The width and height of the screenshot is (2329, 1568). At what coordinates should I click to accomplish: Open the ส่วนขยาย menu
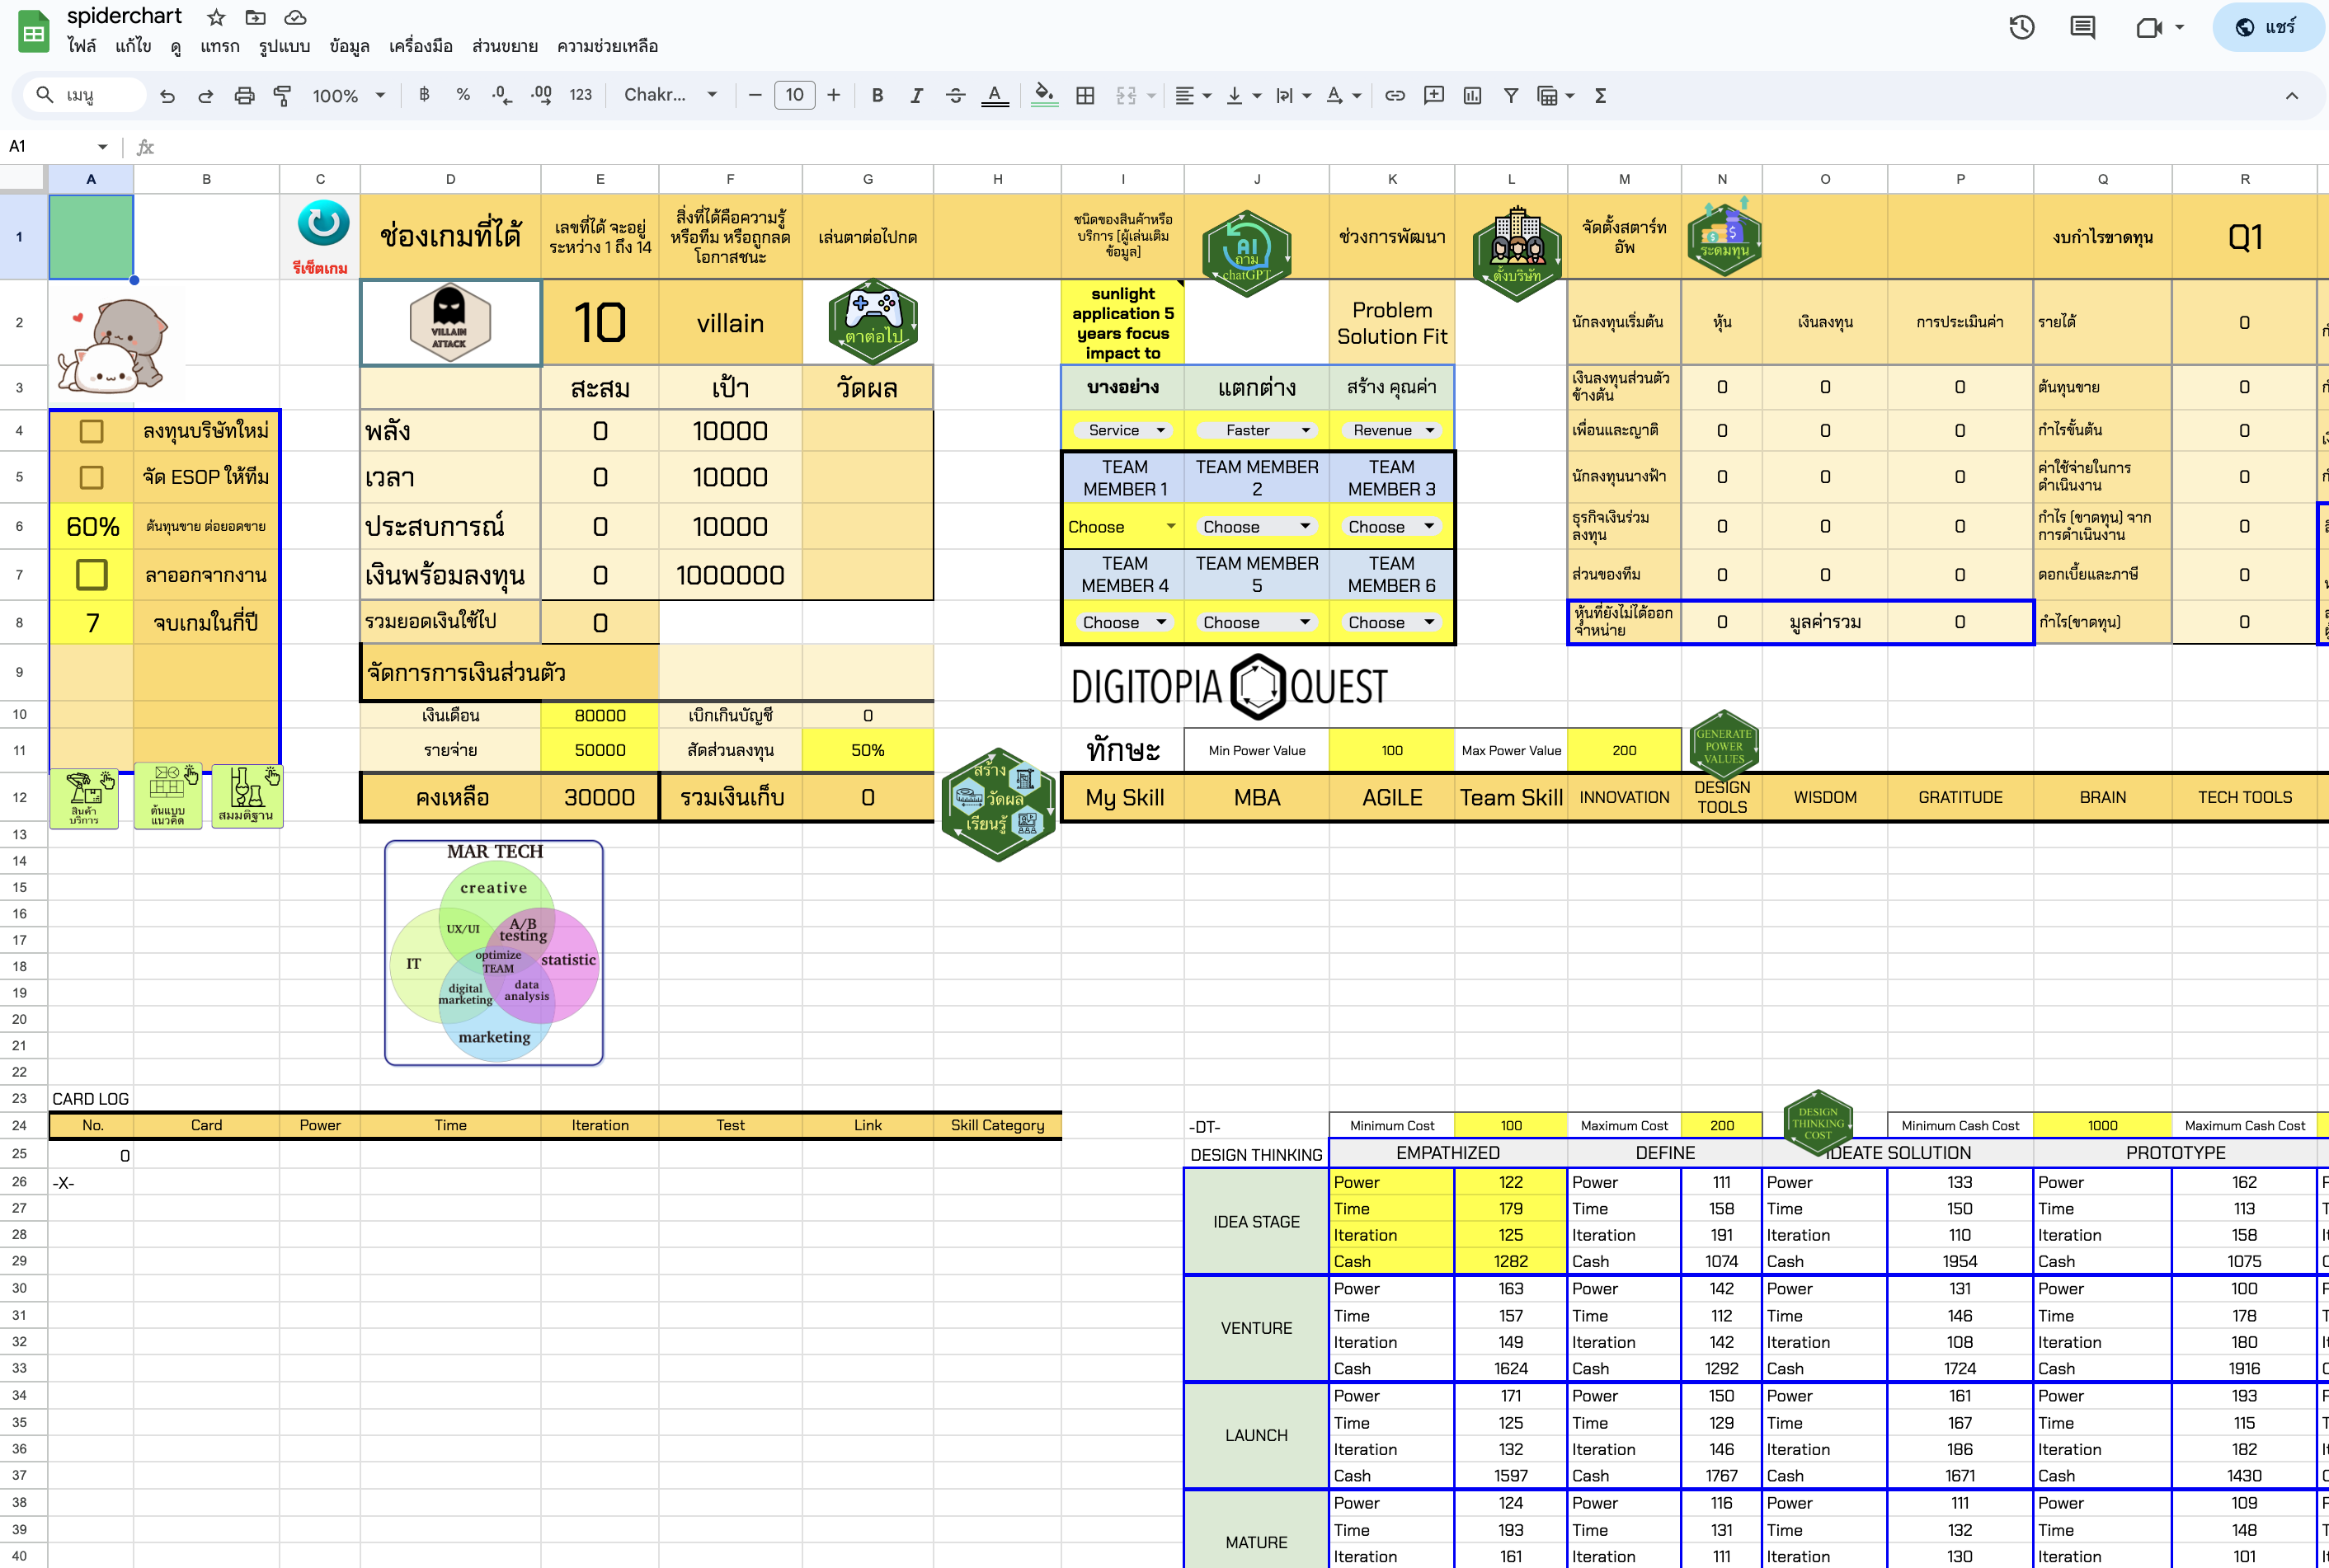click(x=506, y=46)
